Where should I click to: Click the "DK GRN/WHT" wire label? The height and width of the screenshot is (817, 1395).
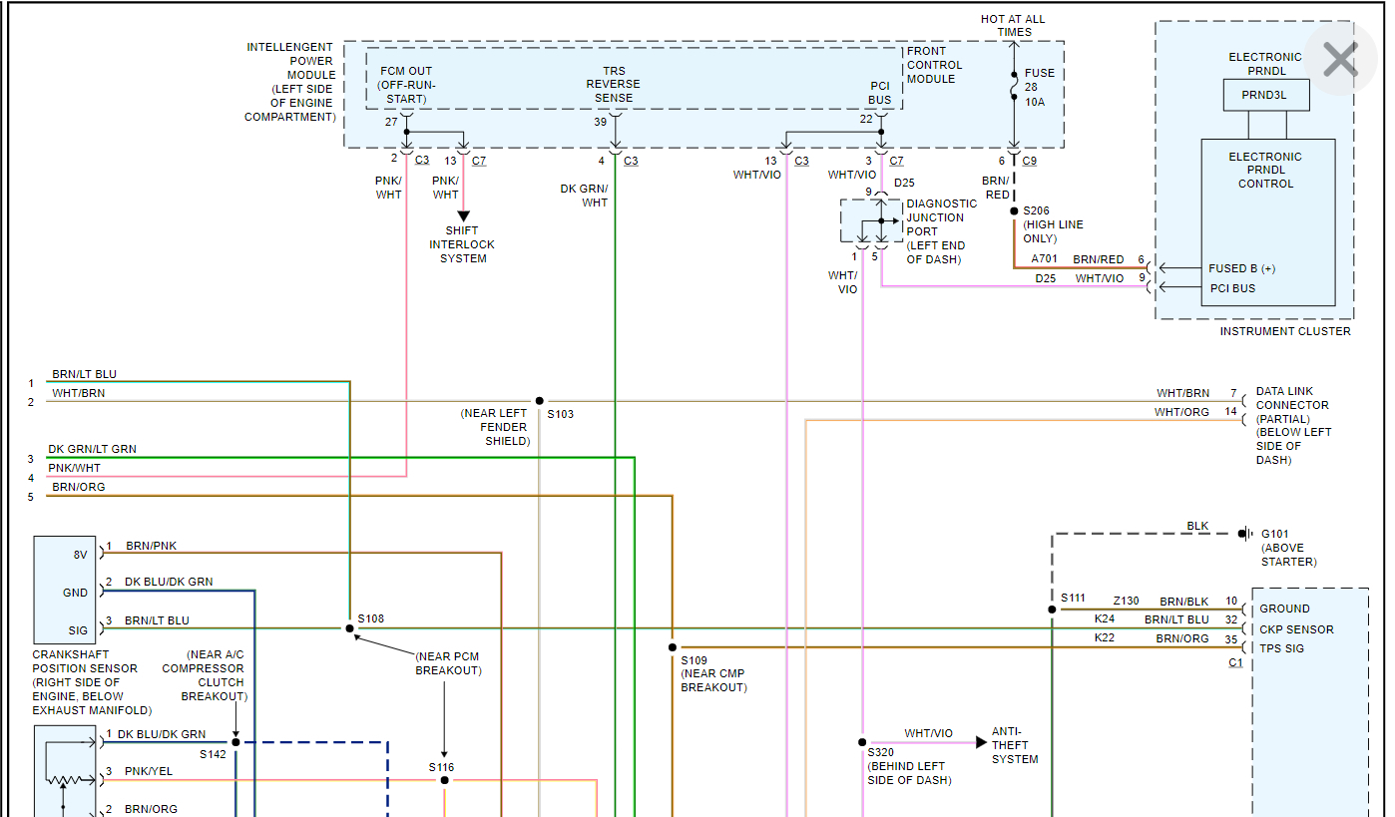(584, 196)
